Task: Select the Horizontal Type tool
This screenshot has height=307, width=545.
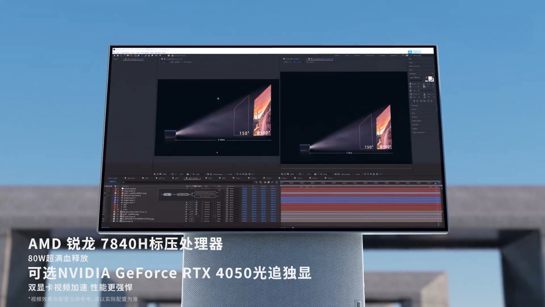Action: tap(142, 56)
